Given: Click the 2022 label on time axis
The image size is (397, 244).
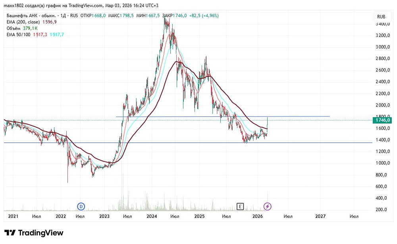Looking at the screenshot, I should (x=61, y=216).
